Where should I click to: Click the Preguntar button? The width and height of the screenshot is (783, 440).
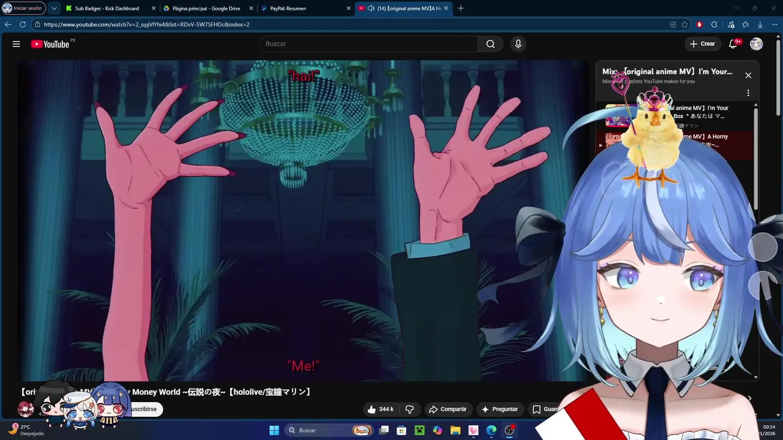click(500, 409)
